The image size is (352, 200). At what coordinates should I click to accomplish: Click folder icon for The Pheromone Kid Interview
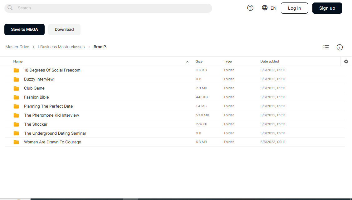16,115
